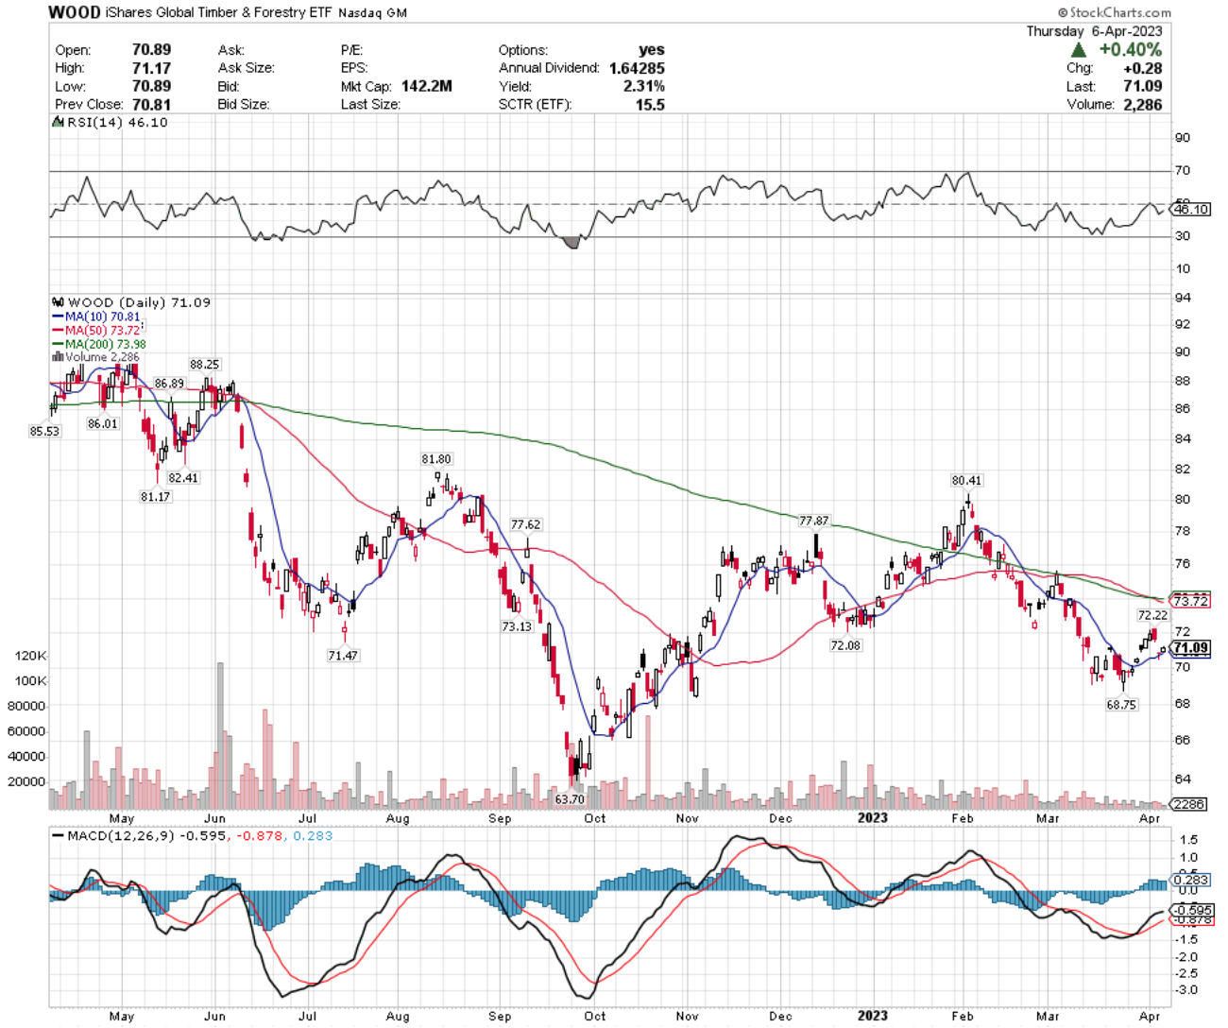Image resolution: width=1228 pixels, height=1028 pixels.
Task: Click the Chg value +0.28
Action: (x=1143, y=68)
